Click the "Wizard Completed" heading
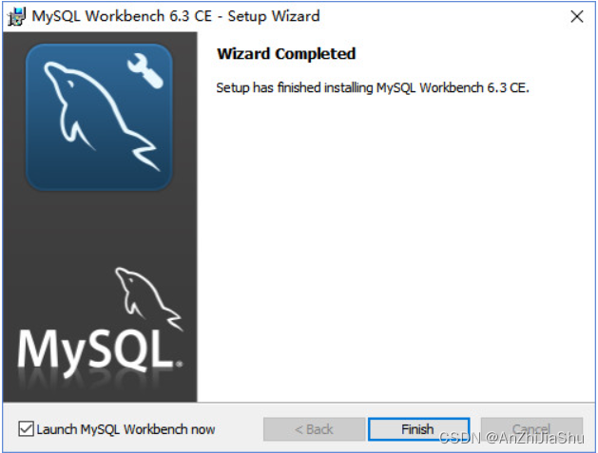 click(x=286, y=54)
